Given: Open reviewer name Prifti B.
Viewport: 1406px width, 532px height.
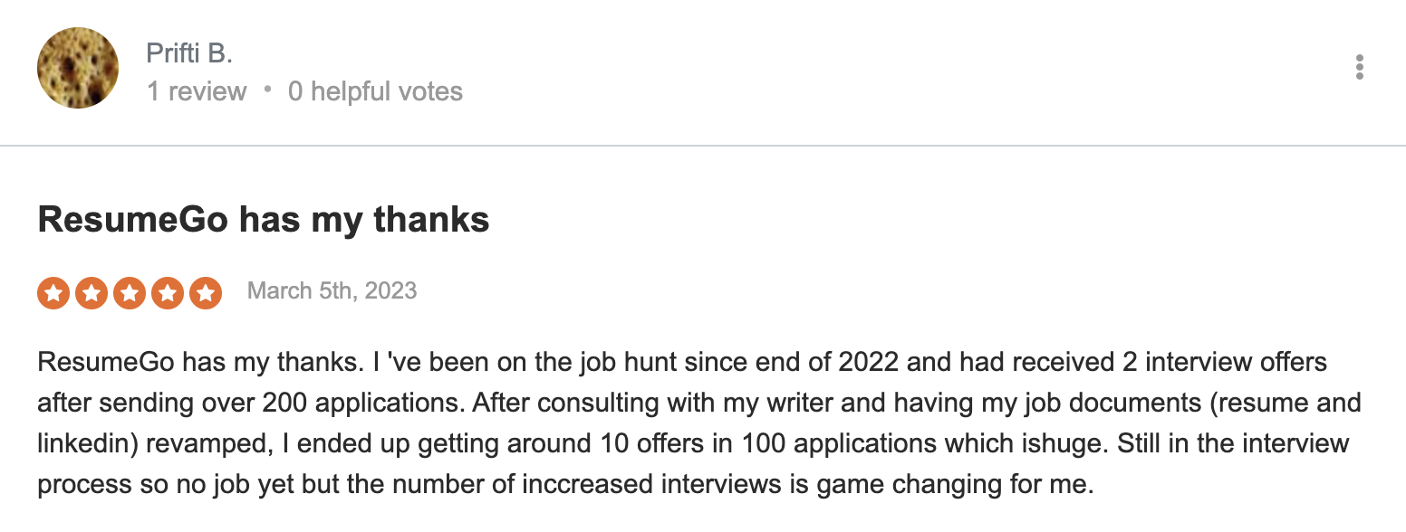Looking at the screenshot, I should point(189,52).
